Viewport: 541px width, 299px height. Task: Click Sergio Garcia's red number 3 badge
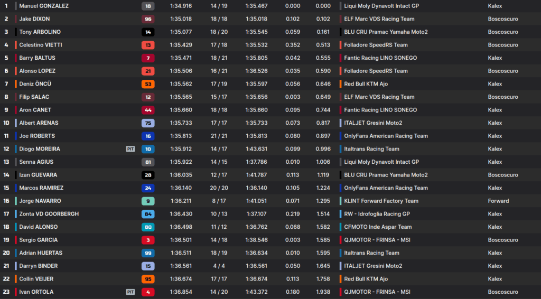[148, 240]
